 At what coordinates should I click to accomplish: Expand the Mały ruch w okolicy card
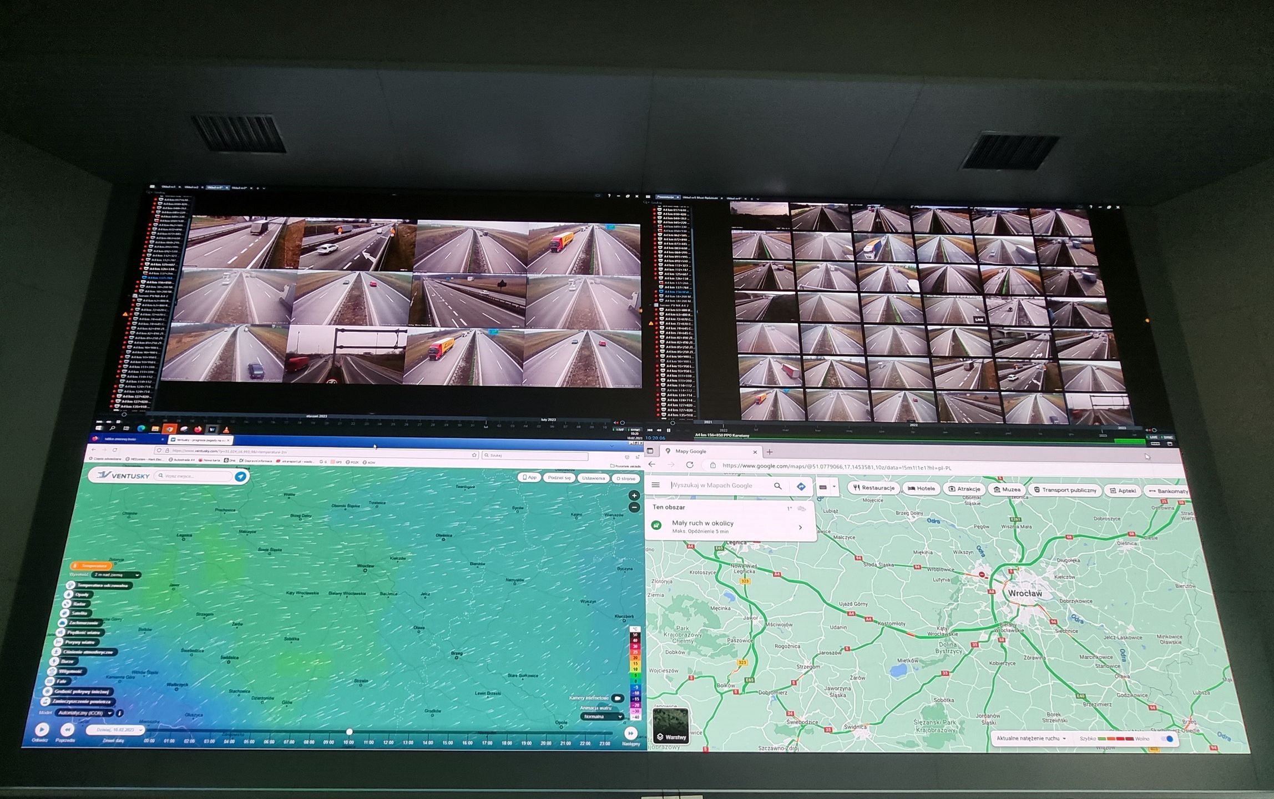[800, 527]
